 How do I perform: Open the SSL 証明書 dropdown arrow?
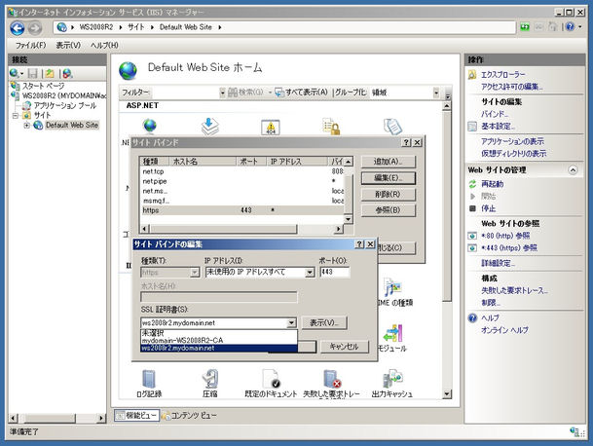pyautogui.click(x=291, y=323)
